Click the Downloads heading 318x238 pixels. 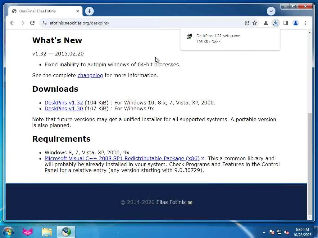(55, 89)
